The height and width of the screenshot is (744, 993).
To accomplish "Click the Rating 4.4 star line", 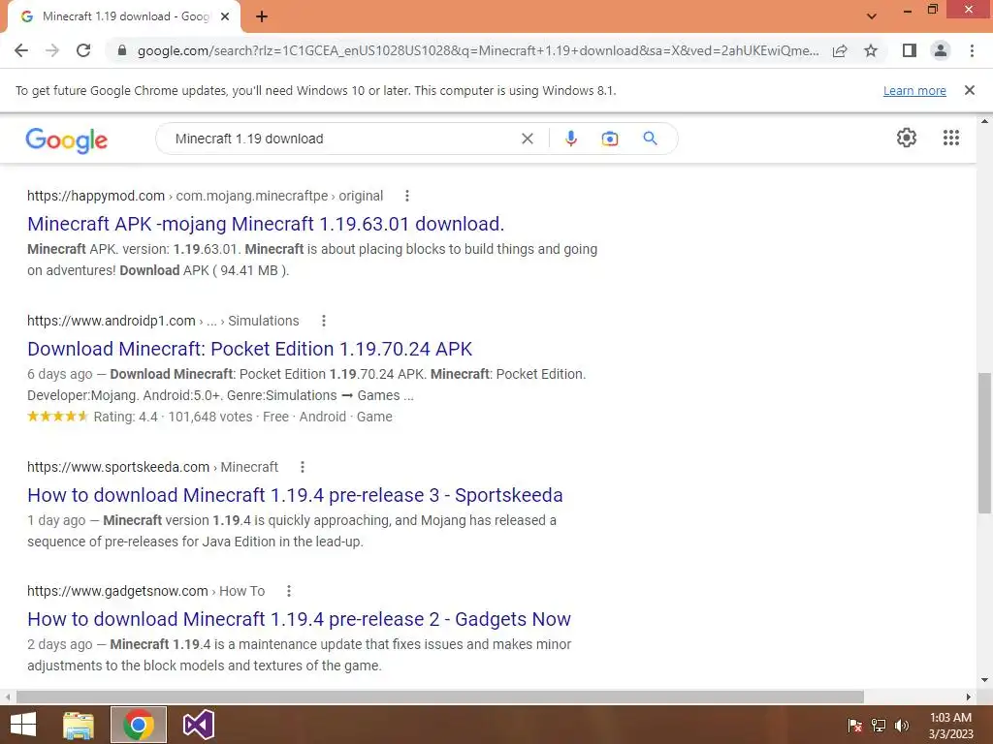I will click(209, 417).
